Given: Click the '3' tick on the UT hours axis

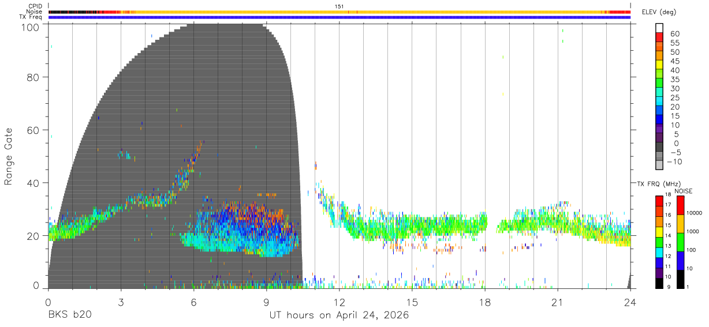Looking at the screenshot, I should tap(121, 302).
